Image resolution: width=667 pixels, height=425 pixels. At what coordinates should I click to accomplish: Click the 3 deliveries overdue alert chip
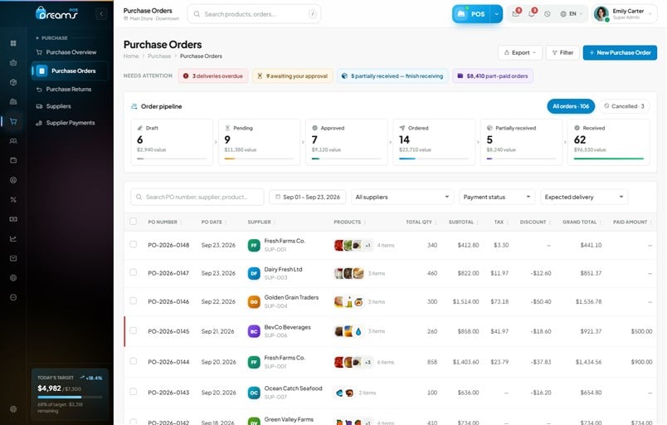pyautogui.click(x=213, y=76)
